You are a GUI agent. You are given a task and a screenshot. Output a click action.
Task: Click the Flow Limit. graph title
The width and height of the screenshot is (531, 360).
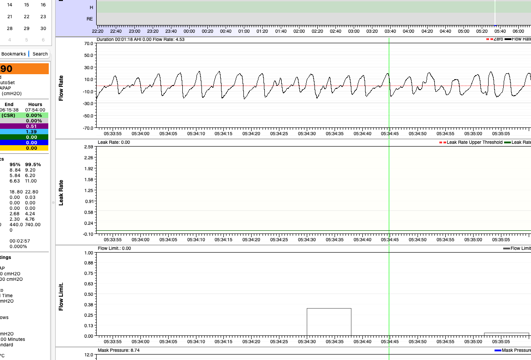tap(61, 296)
